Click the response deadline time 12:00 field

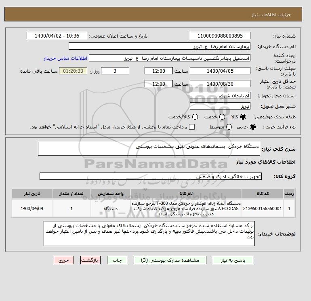(x=159, y=71)
